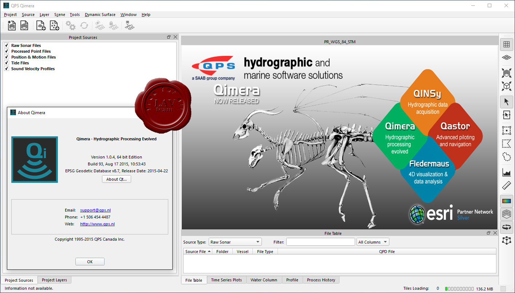The image size is (515, 293).
Task: Click the grayed padlock surface icon
Action: click(114, 26)
